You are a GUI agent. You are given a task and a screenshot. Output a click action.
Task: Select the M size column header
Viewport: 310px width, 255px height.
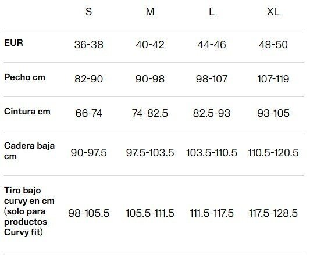(150, 12)
